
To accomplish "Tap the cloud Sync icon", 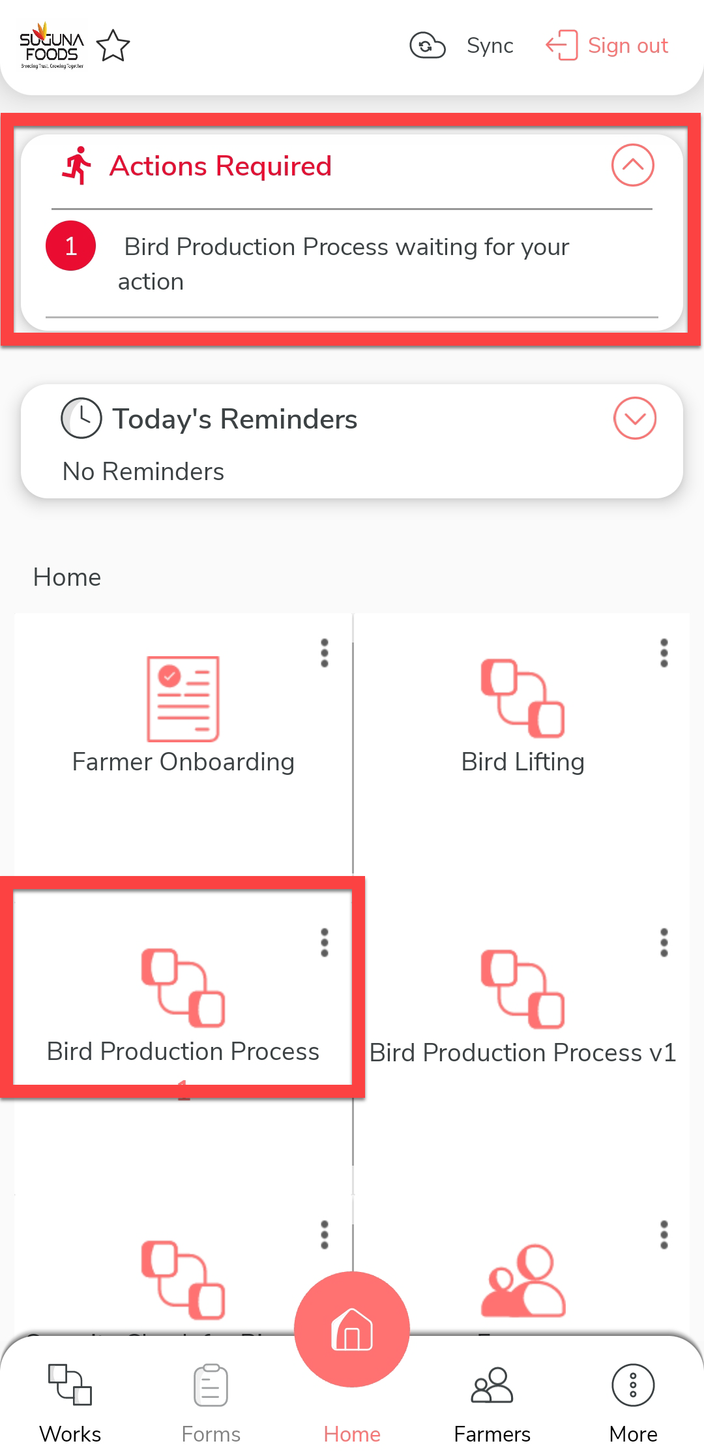I will [x=428, y=46].
